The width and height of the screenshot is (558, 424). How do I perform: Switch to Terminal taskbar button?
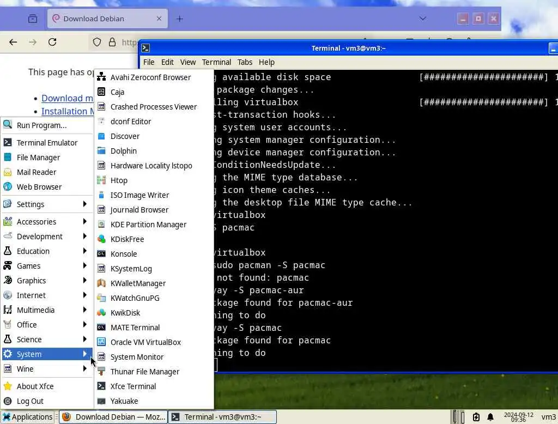coord(222,417)
